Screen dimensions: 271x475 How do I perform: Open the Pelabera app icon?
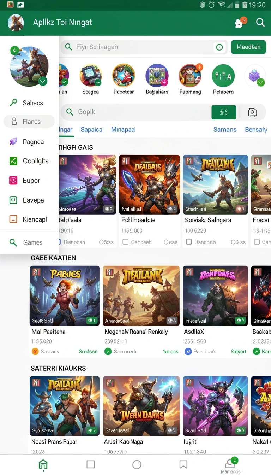click(x=223, y=76)
